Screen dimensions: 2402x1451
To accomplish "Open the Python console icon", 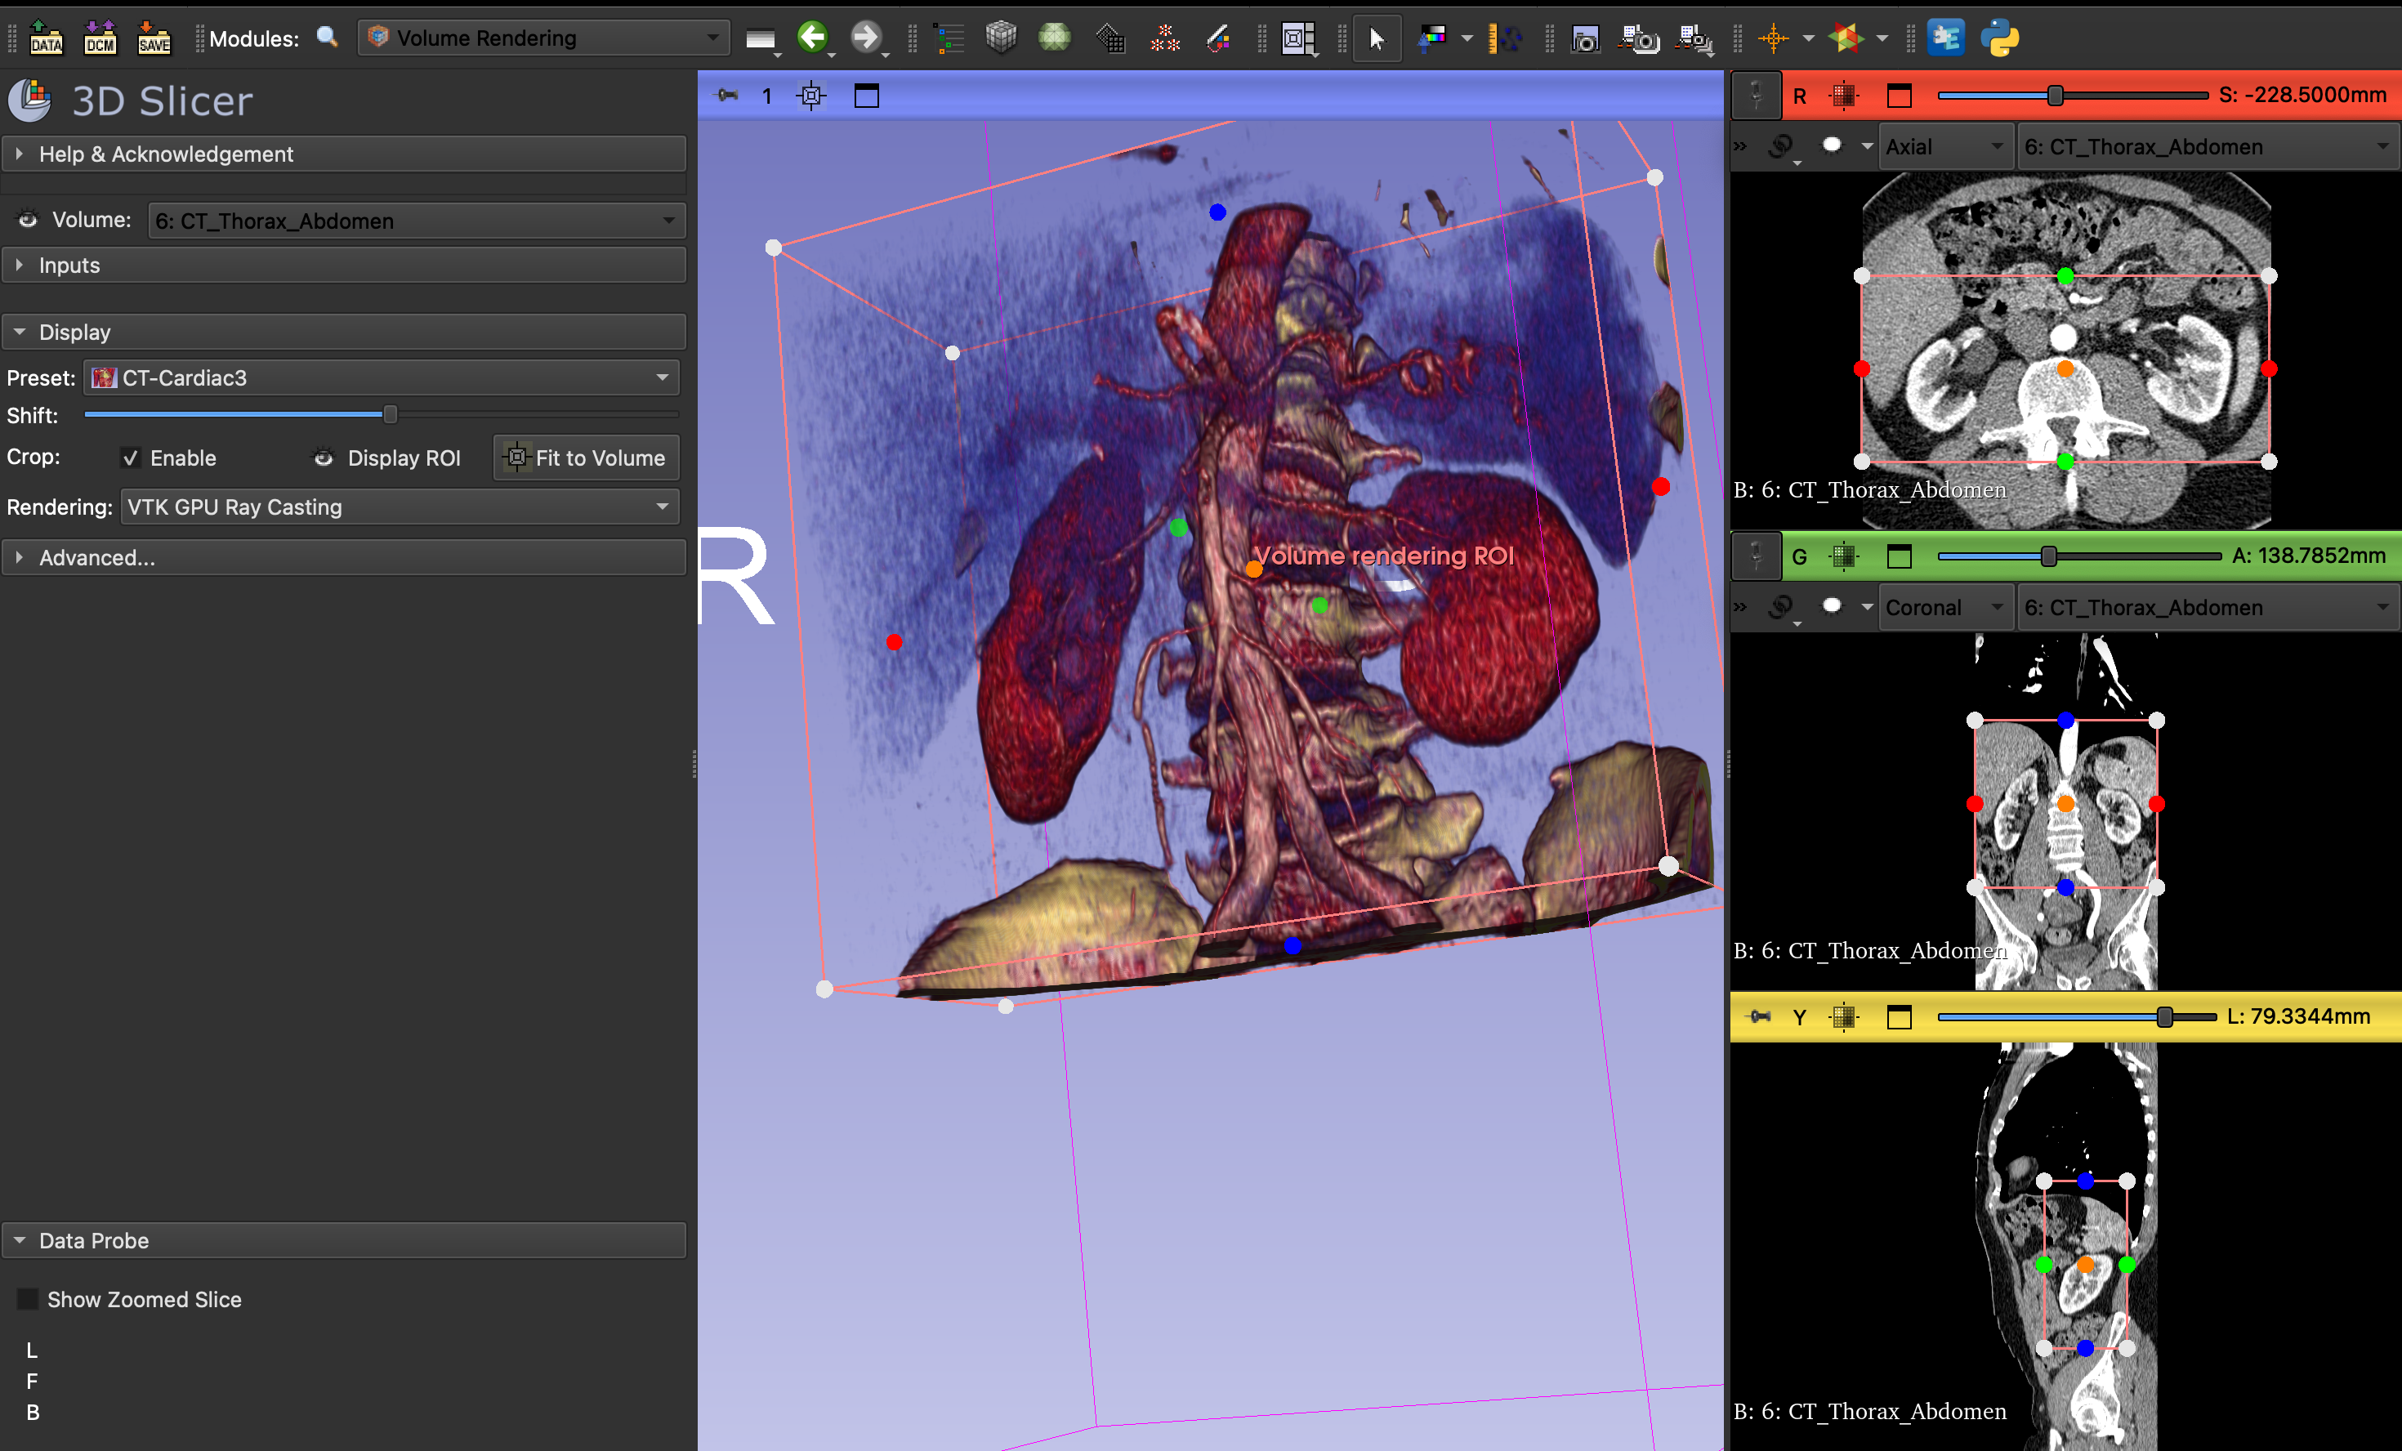I will 1999,38.
